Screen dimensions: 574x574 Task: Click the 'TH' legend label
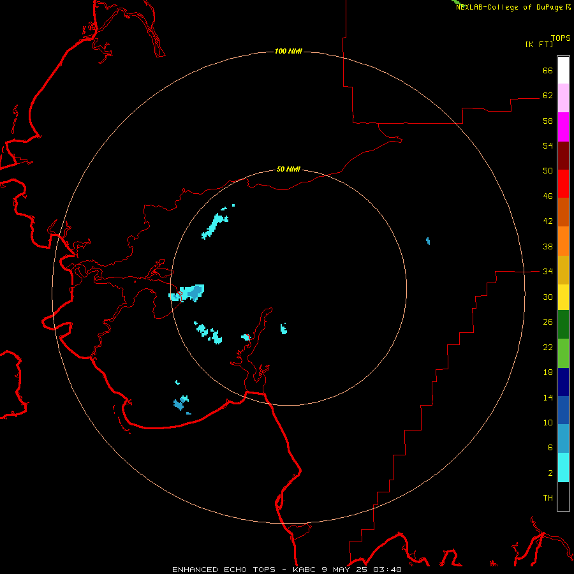point(548,498)
